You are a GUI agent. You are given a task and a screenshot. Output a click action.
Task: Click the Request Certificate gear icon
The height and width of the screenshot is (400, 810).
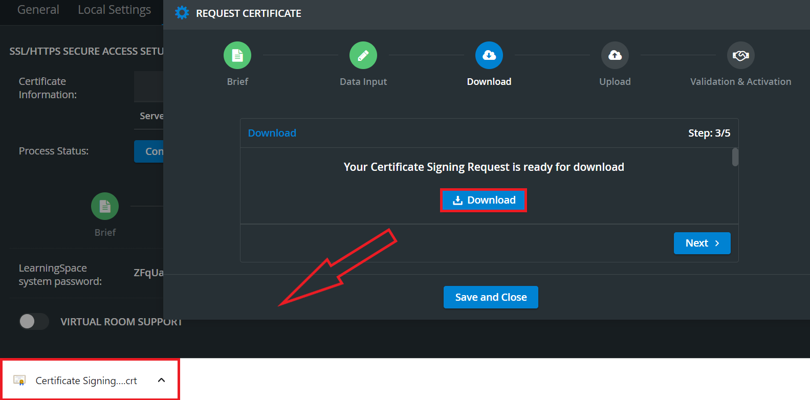(x=182, y=13)
